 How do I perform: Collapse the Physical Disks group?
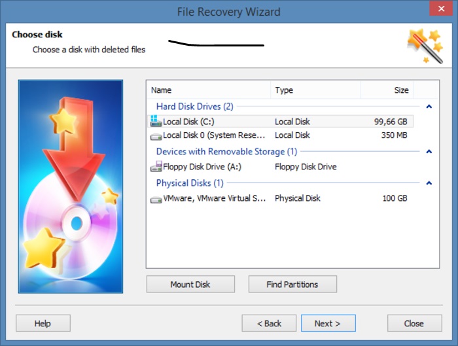(x=429, y=183)
